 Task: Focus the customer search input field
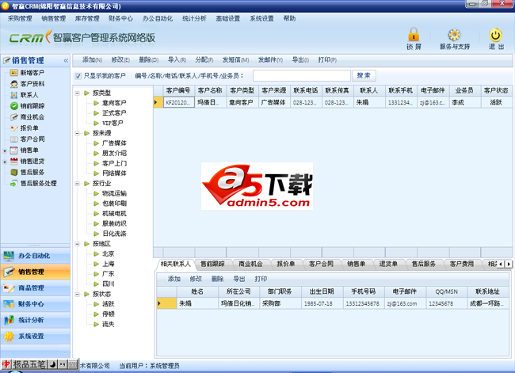tap(302, 75)
